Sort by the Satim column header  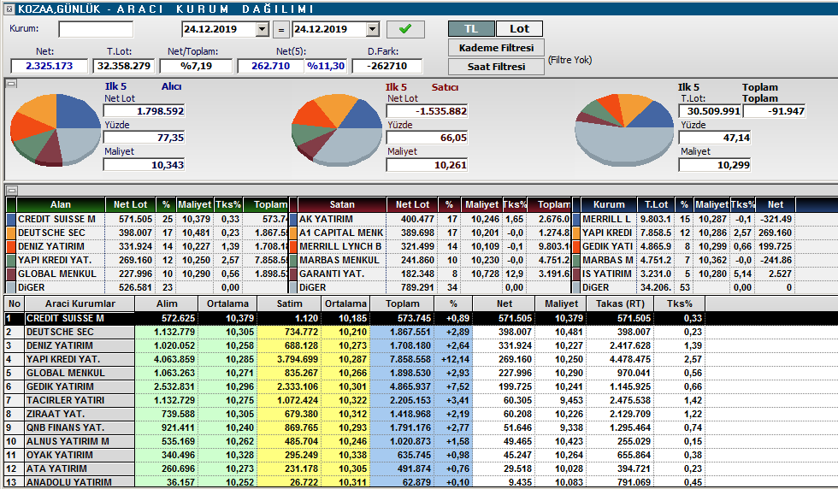289,303
